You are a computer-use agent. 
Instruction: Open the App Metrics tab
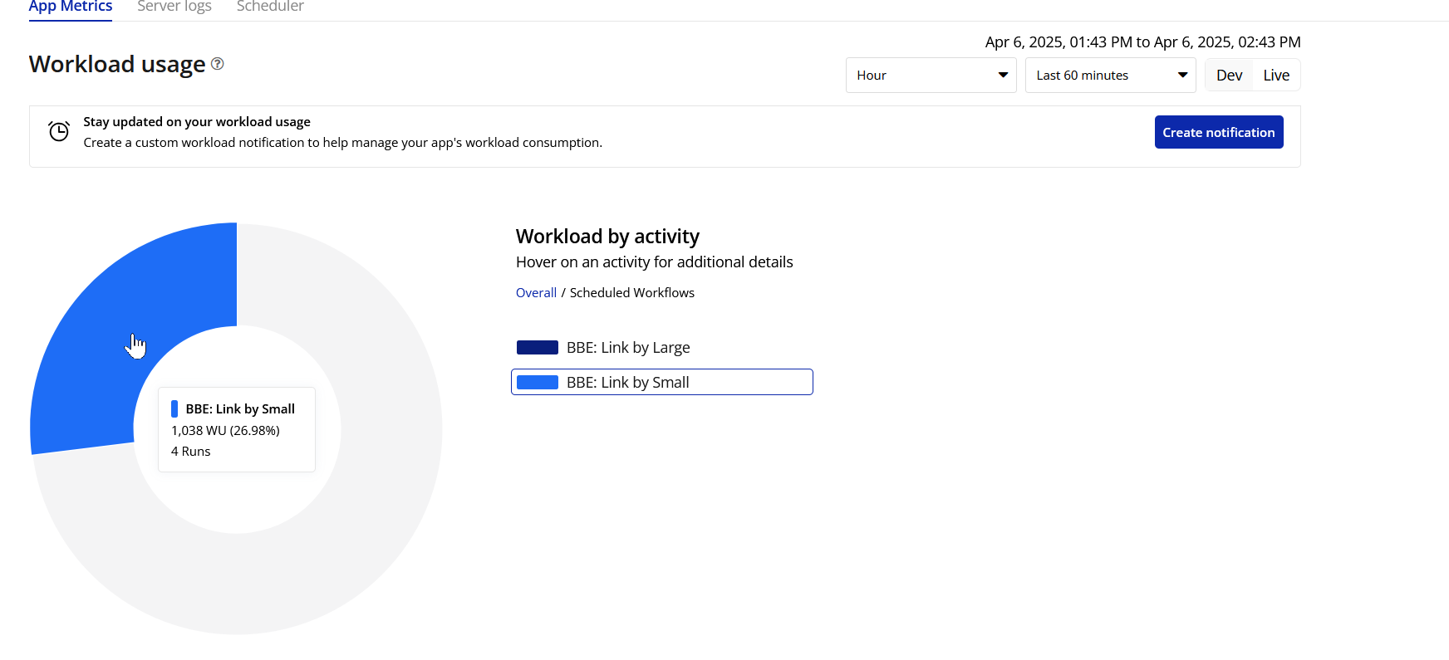pyautogui.click(x=71, y=7)
